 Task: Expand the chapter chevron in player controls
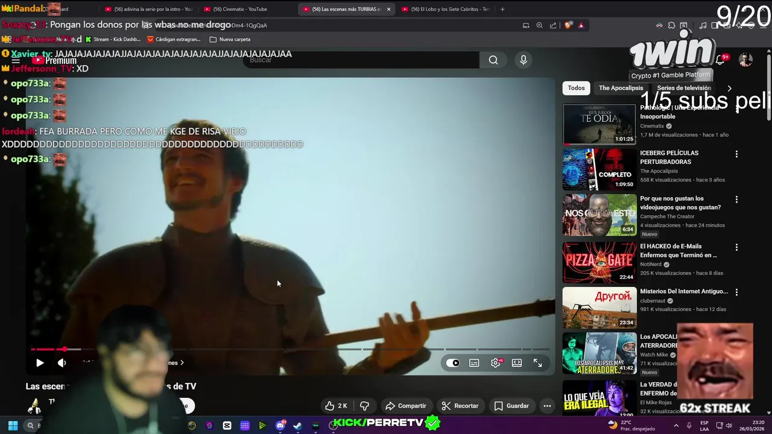pyautogui.click(x=182, y=363)
